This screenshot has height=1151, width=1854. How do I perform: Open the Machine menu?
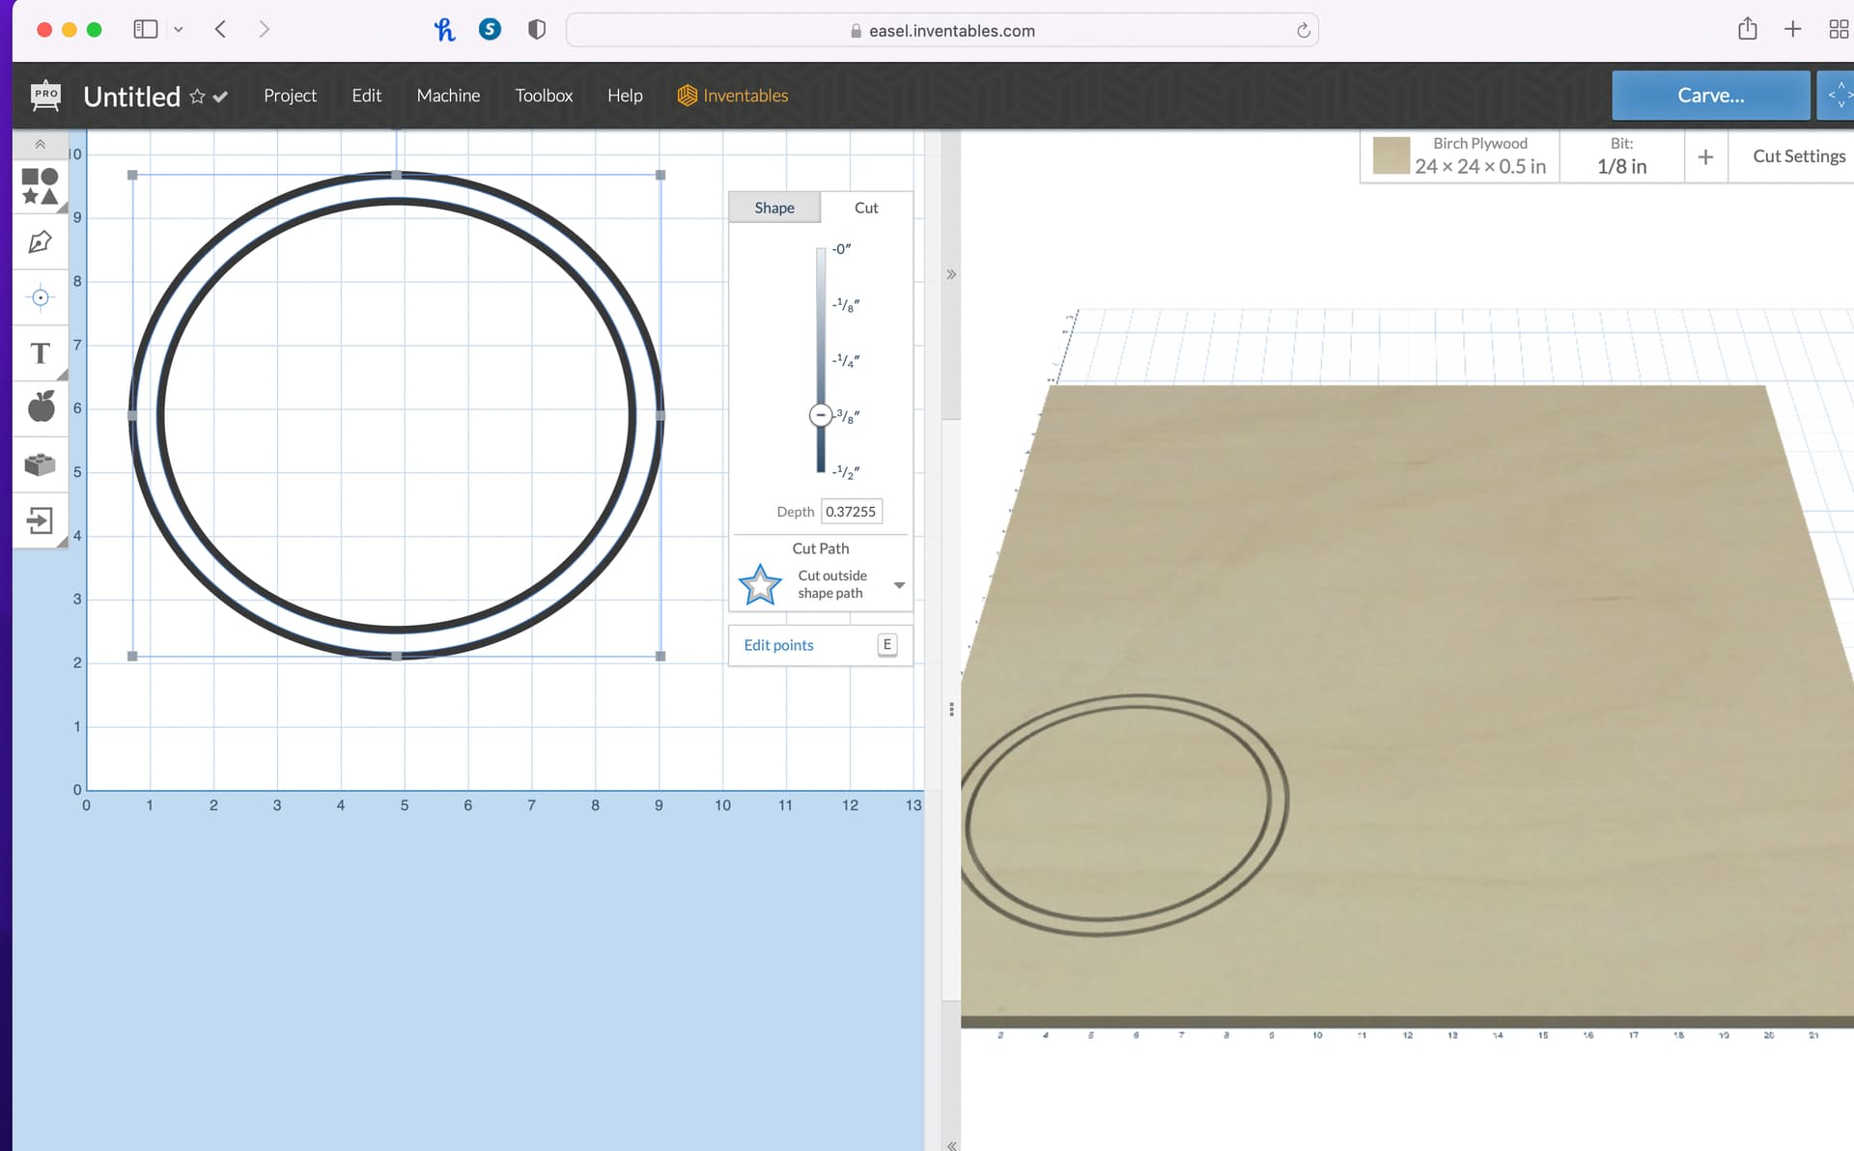coord(448,96)
